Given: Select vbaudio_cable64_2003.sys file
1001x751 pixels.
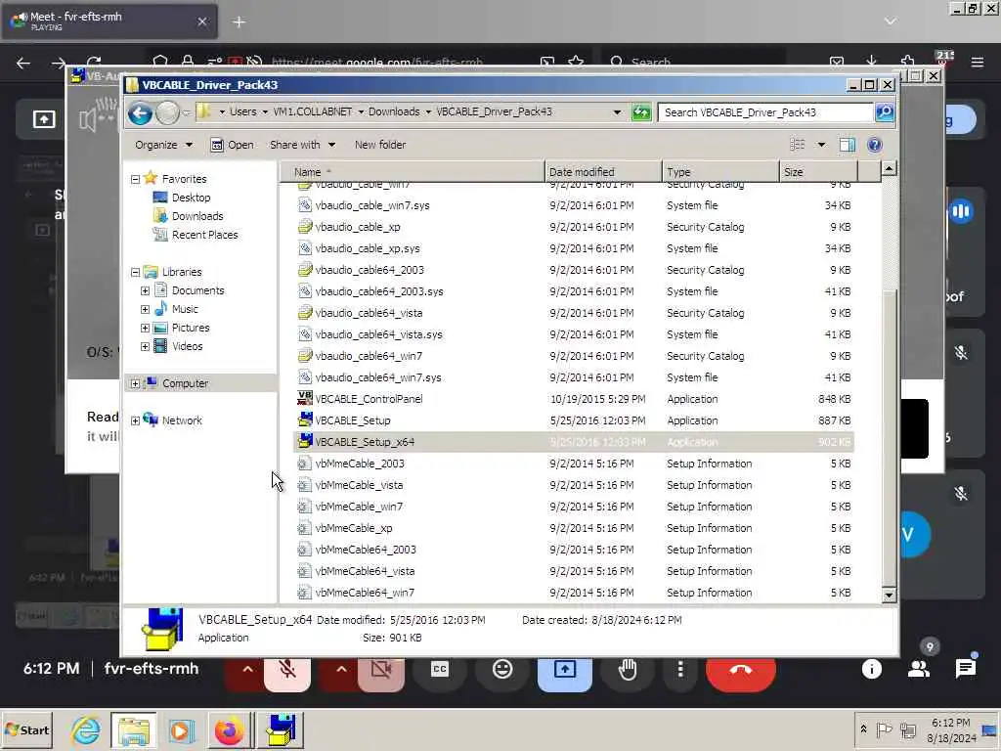Looking at the screenshot, I should pyautogui.click(x=573, y=291).
